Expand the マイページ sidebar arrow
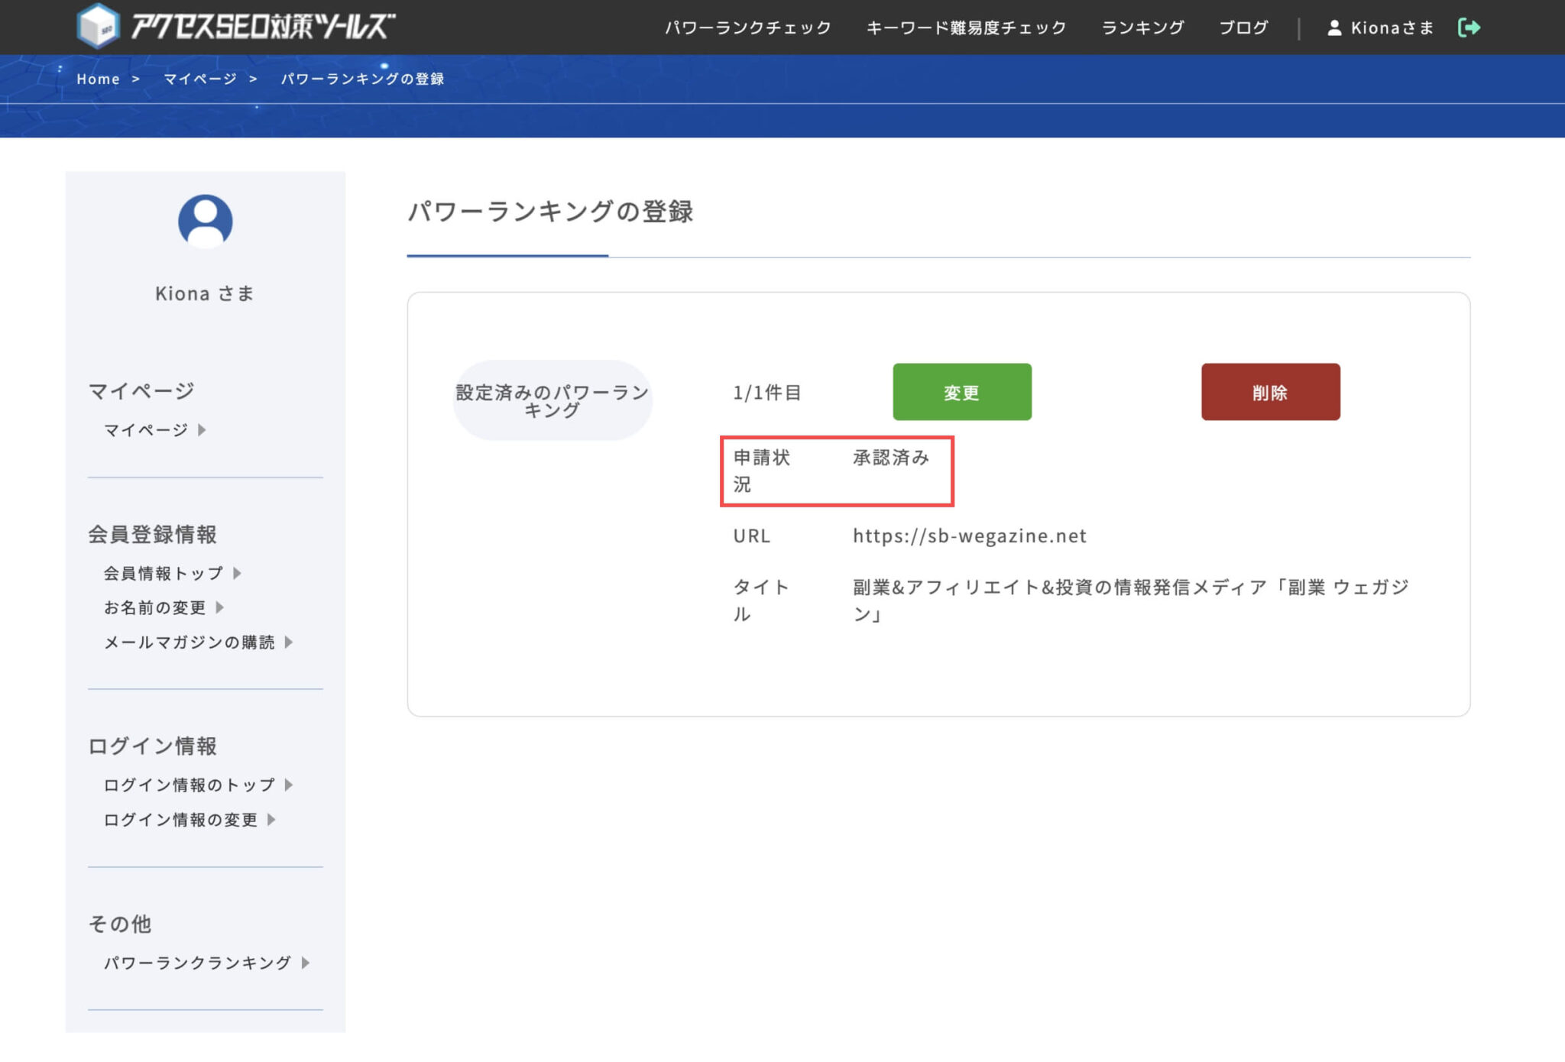1565x1062 pixels. [x=202, y=430]
